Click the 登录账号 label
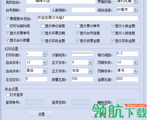This screenshot has width=147, height=120. [x=13, y=102]
